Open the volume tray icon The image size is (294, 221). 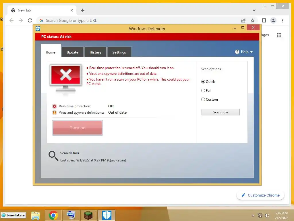[x=267, y=215]
